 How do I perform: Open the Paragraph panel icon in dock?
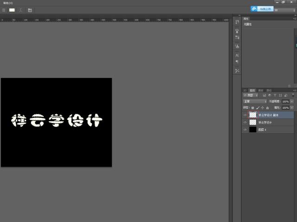click(x=237, y=61)
